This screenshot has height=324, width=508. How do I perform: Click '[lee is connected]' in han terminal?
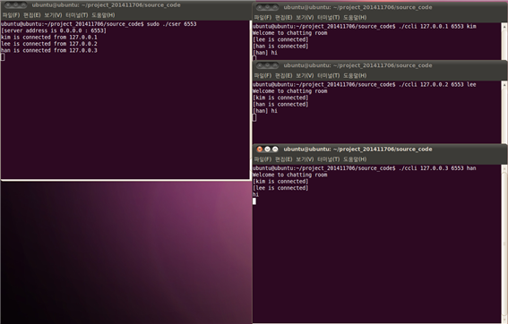coord(280,188)
